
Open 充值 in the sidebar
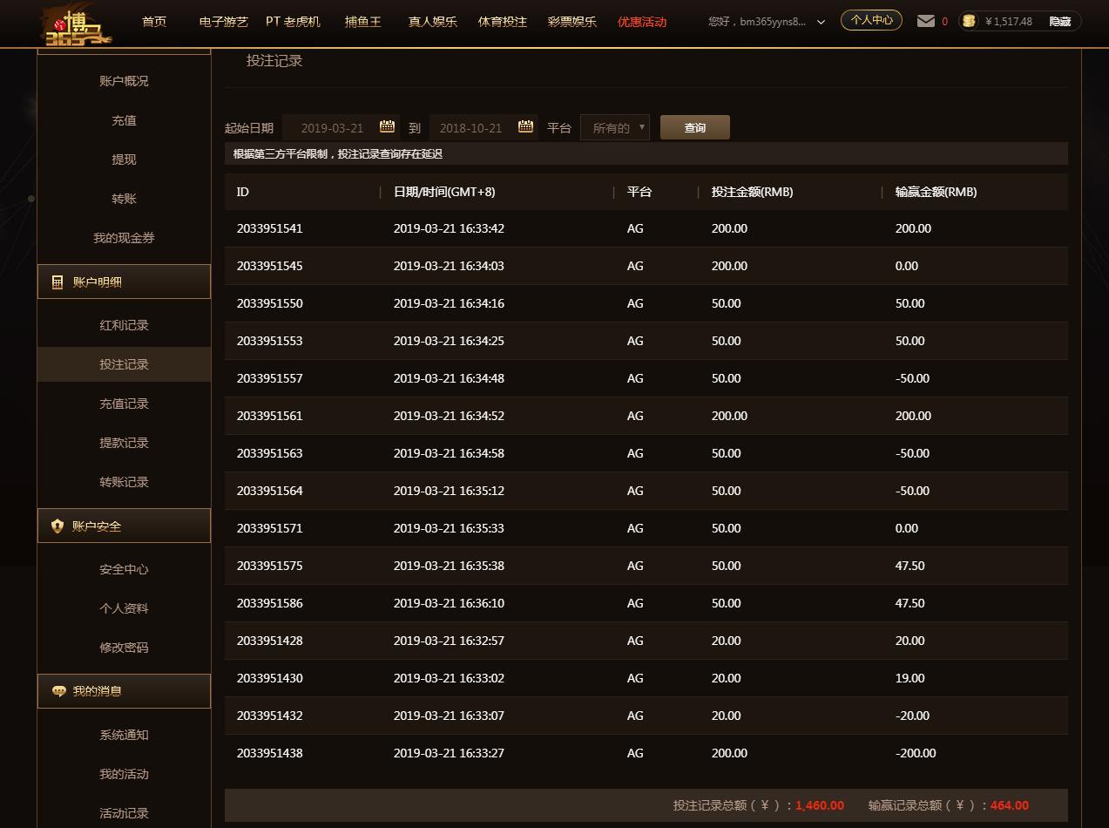point(124,120)
